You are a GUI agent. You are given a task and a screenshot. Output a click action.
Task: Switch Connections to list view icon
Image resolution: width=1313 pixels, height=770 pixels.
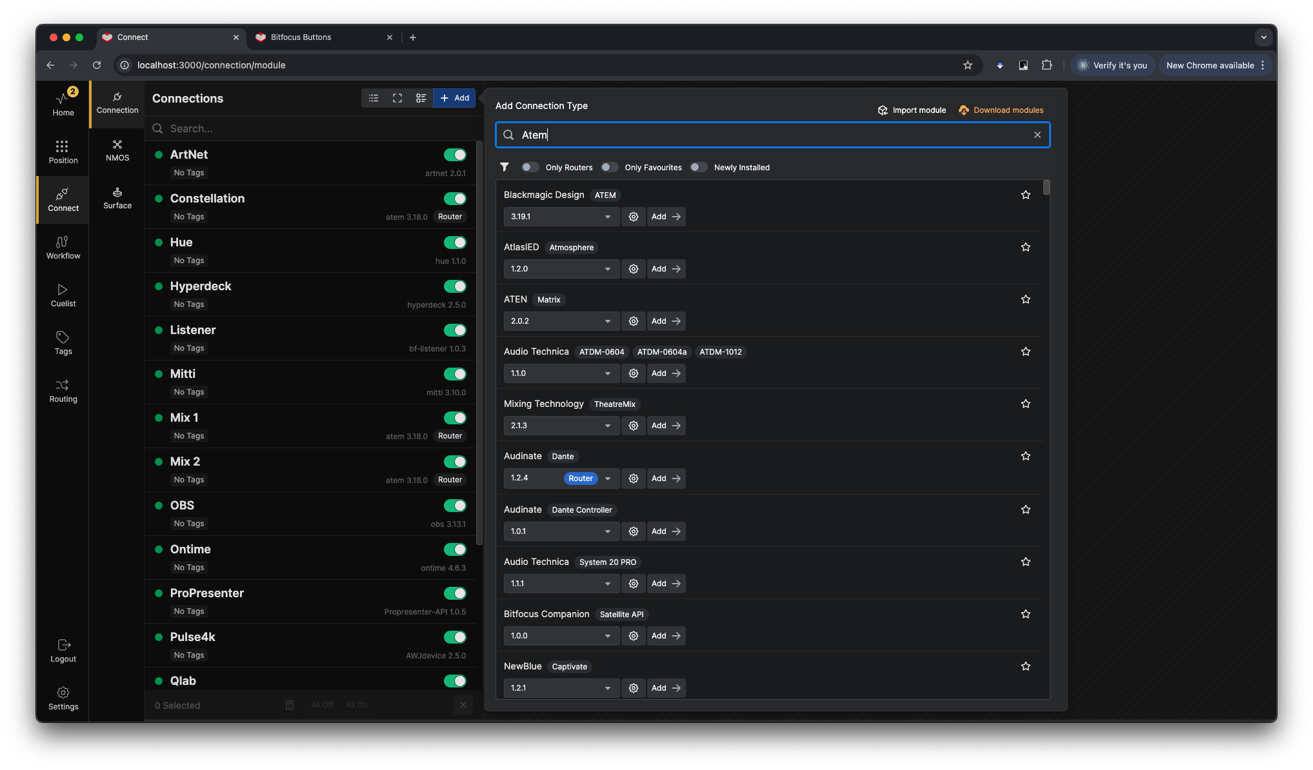click(374, 98)
